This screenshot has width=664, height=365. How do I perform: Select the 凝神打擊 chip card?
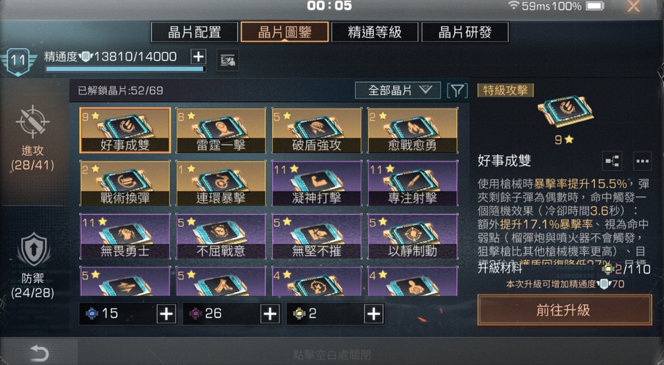tap(317, 183)
